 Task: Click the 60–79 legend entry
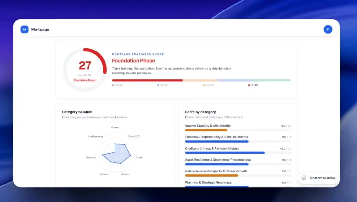click(162, 85)
